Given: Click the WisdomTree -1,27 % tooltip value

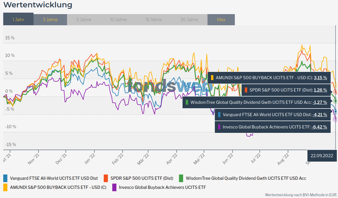Looking at the screenshot, I should [319, 102].
